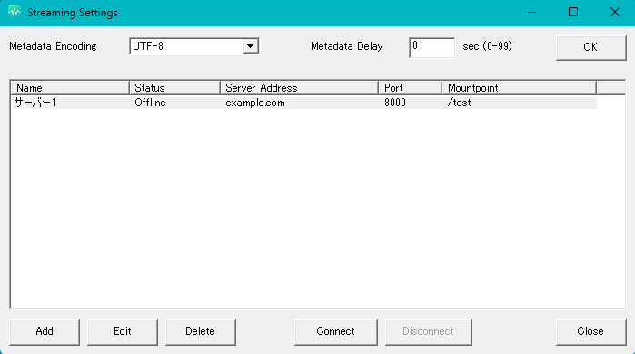Click the Mountpoint column header
Screen dimensions: 635x354
click(x=520, y=88)
